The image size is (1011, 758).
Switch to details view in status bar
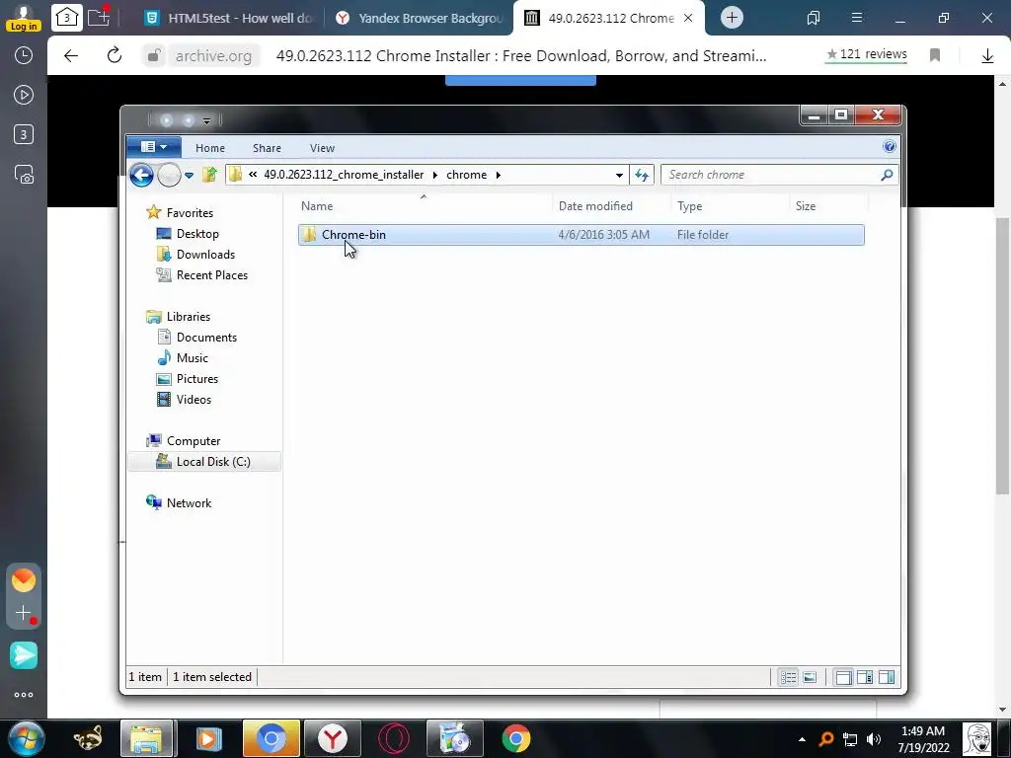pyautogui.click(x=788, y=677)
